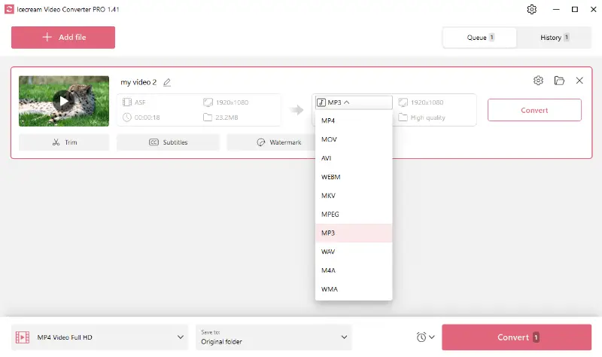Select highlighted MP3 format option
This screenshot has width=602, height=357.
[354, 233]
